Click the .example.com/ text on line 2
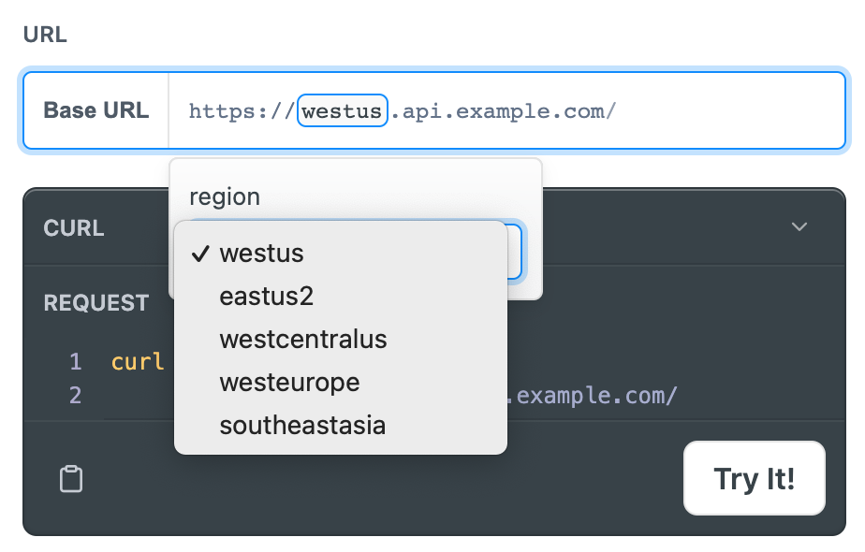 (592, 396)
